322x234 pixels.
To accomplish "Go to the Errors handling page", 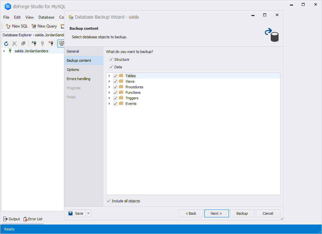I will click(x=84, y=79).
